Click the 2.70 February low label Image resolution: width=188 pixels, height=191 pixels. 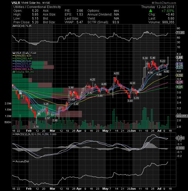(36, 127)
